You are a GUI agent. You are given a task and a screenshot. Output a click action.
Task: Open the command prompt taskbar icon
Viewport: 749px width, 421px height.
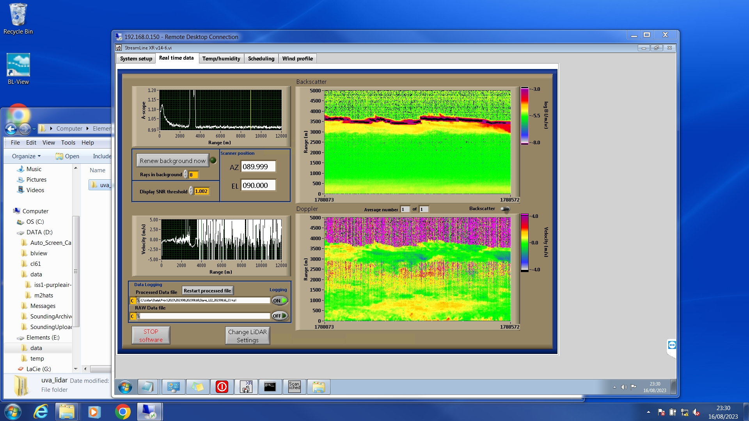pyautogui.click(x=270, y=387)
